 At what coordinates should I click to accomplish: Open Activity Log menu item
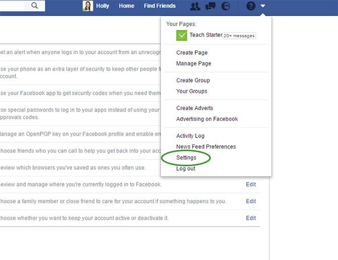[190, 136]
